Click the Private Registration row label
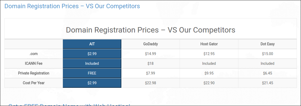This screenshot has width=301, height=106. click(x=34, y=73)
